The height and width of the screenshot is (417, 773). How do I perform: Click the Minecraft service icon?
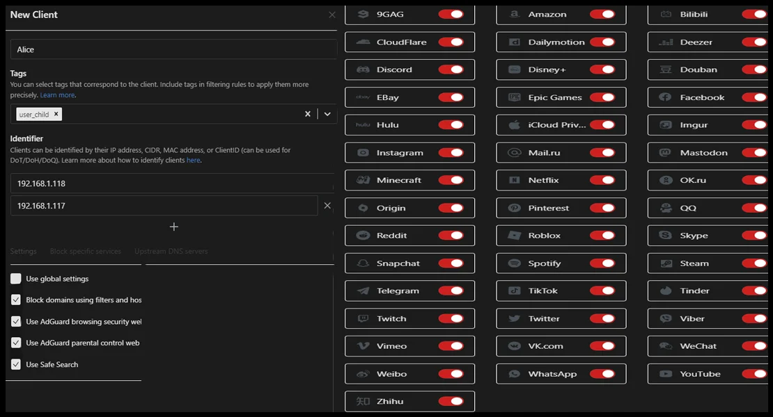pyautogui.click(x=364, y=180)
